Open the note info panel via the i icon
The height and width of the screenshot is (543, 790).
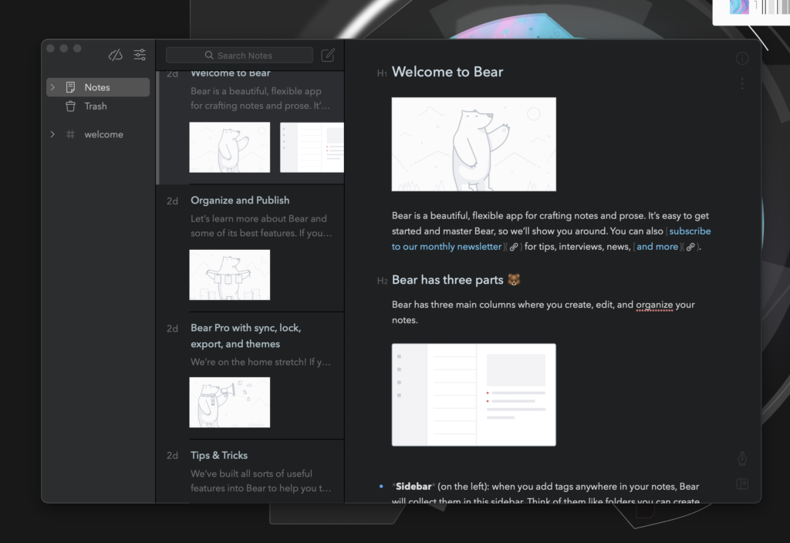(x=741, y=58)
